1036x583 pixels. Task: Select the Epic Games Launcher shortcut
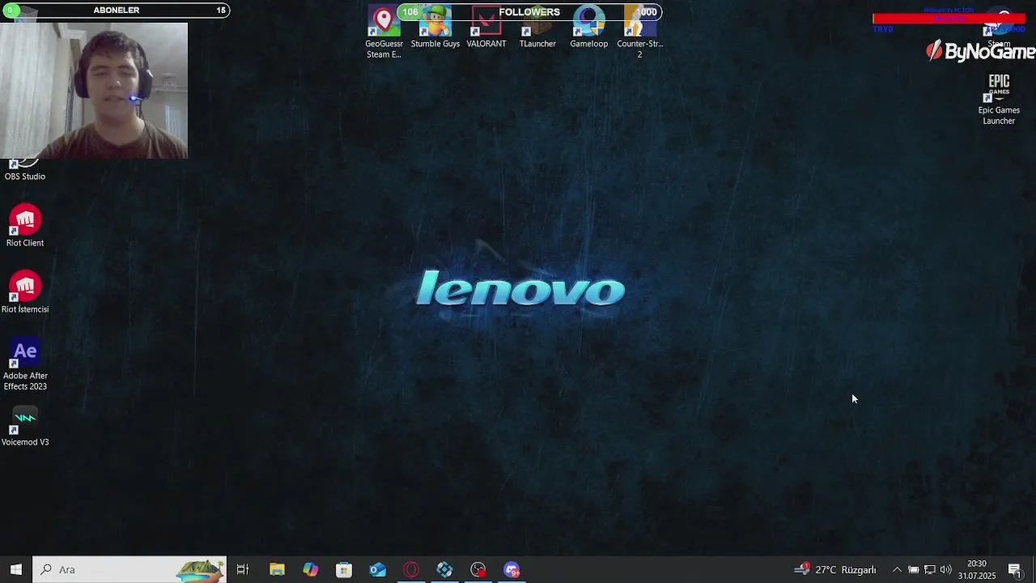(999, 100)
